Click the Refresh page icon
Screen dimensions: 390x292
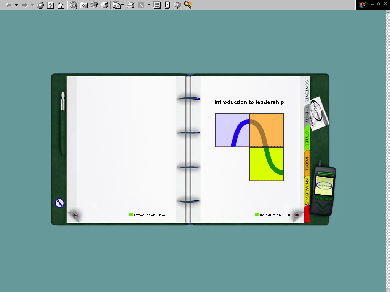51,5
